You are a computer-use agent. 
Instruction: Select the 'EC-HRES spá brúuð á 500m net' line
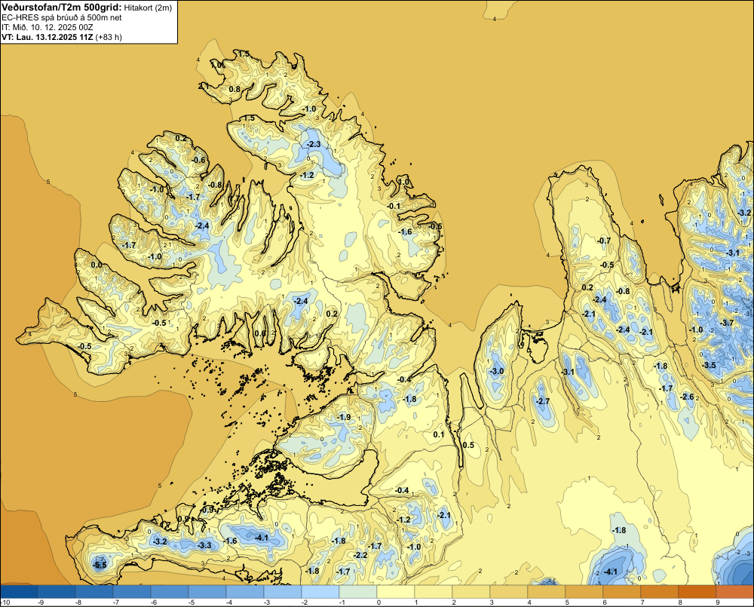tap(62, 18)
